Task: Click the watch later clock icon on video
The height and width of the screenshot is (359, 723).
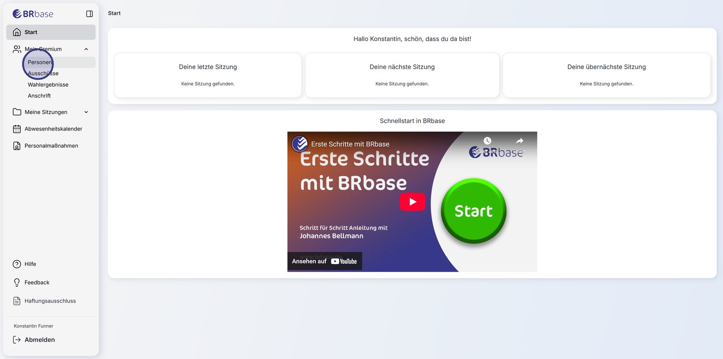Action: (487, 141)
